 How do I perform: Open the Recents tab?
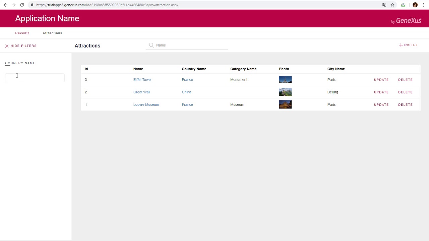point(22,33)
